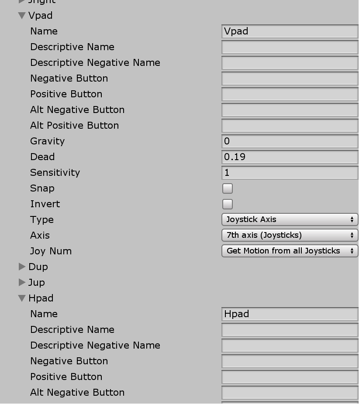Click the Hpad Name input field
The width and height of the screenshot is (359, 404).
pos(290,314)
